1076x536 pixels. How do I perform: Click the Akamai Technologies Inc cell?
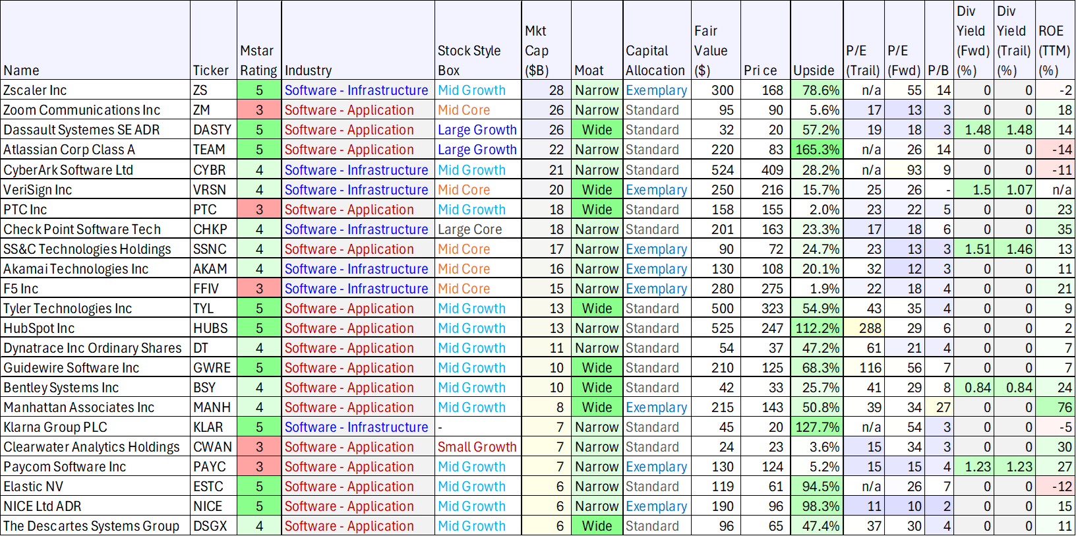click(96, 268)
